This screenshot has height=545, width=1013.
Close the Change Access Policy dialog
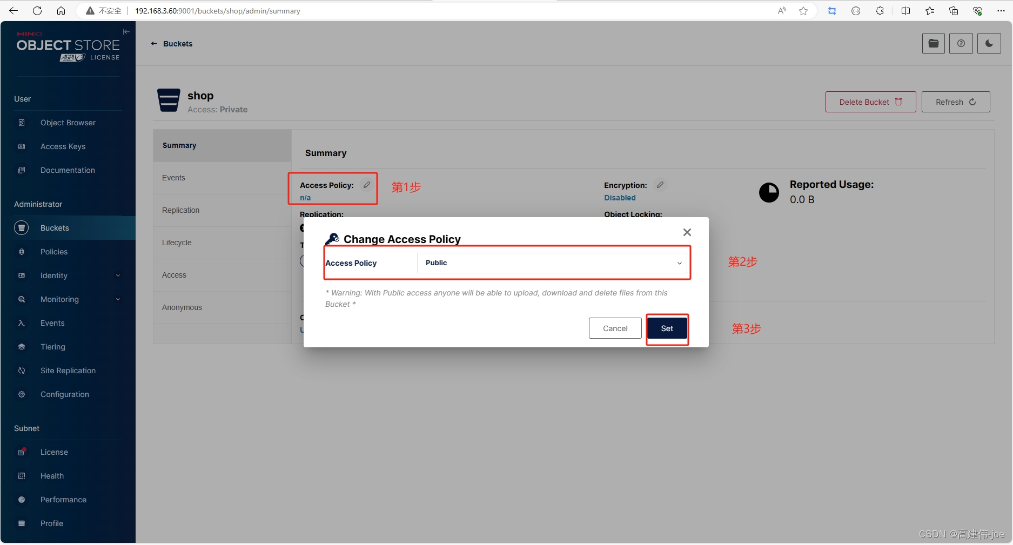click(687, 232)
